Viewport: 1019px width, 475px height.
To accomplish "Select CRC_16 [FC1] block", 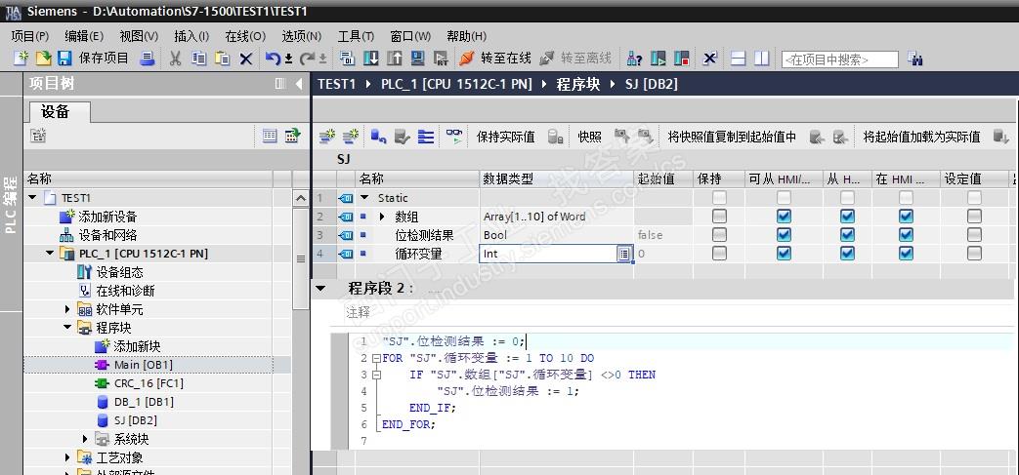I will (149, 383).
